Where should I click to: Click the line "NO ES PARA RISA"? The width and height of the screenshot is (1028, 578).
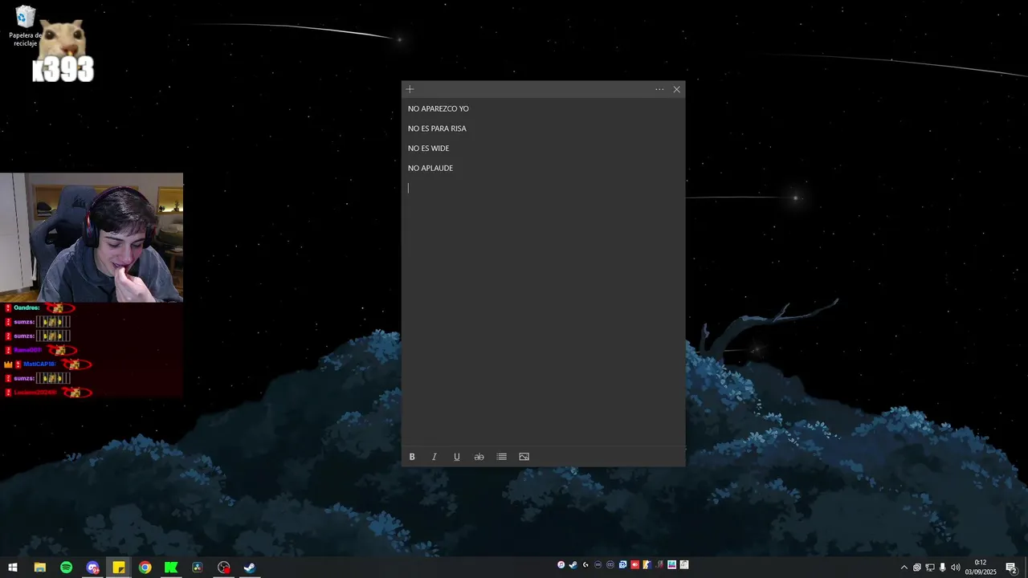click(437, 128)
